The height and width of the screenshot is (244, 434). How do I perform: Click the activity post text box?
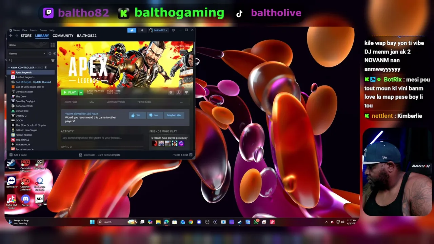tap(102, 138)
